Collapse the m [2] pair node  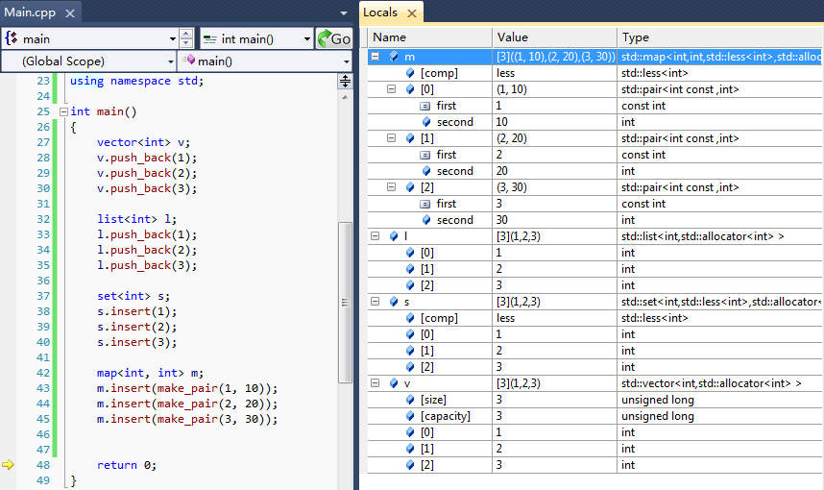tap(392, 186)
